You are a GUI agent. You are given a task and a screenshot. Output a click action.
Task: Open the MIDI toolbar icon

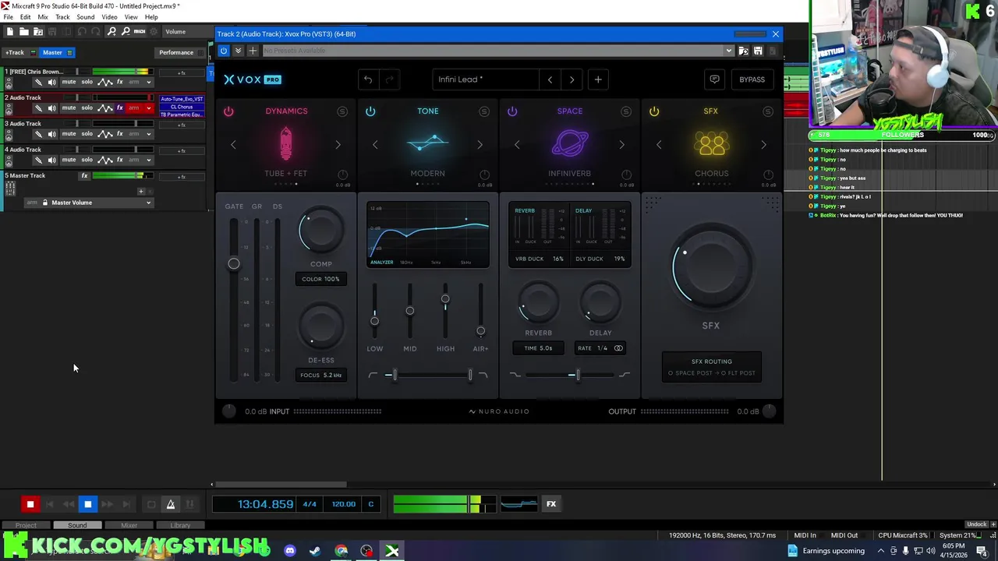(140, 31)
